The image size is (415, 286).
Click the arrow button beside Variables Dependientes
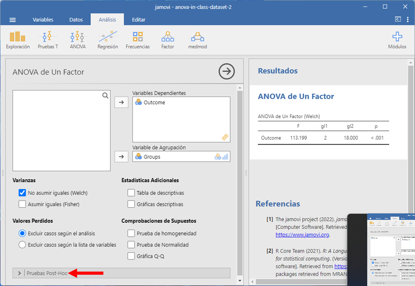point(121,102)
